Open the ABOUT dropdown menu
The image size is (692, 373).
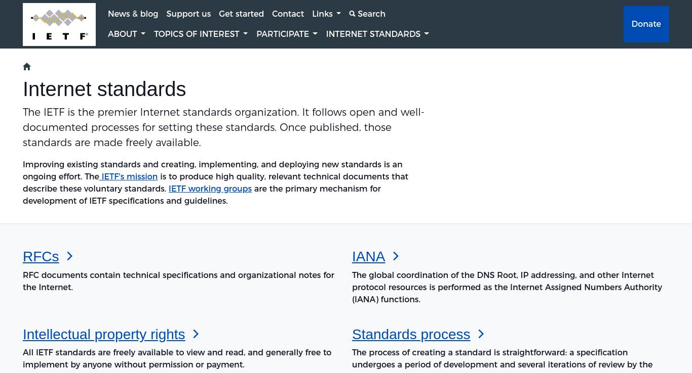click(127, 34)
